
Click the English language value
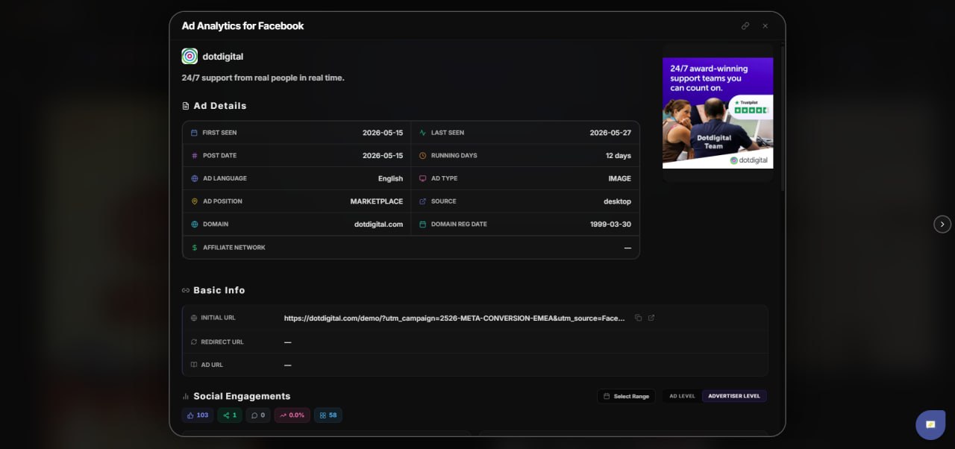390,179
